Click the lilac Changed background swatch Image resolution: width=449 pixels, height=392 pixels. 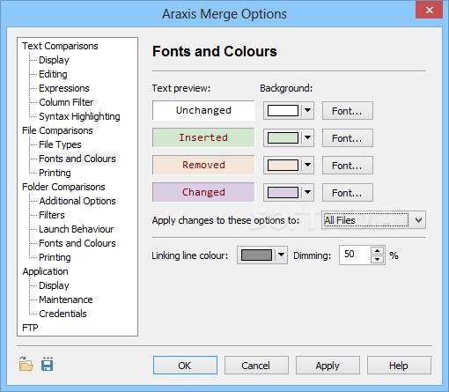(283, 192)
